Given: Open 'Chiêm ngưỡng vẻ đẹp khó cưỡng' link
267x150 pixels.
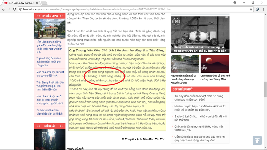Looking at the screenshot, I should point(215,77).
